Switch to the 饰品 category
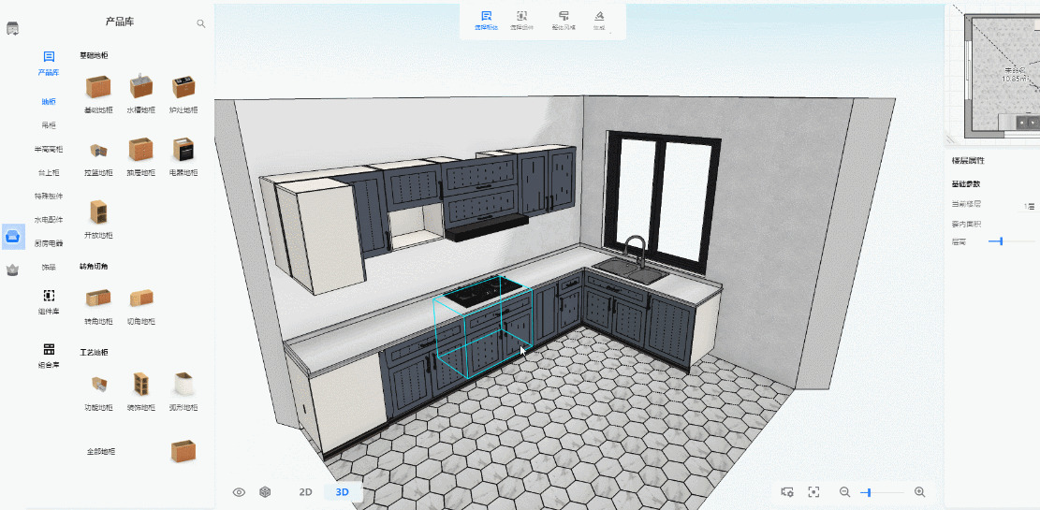1040x510 pixels. coord(49,268)
